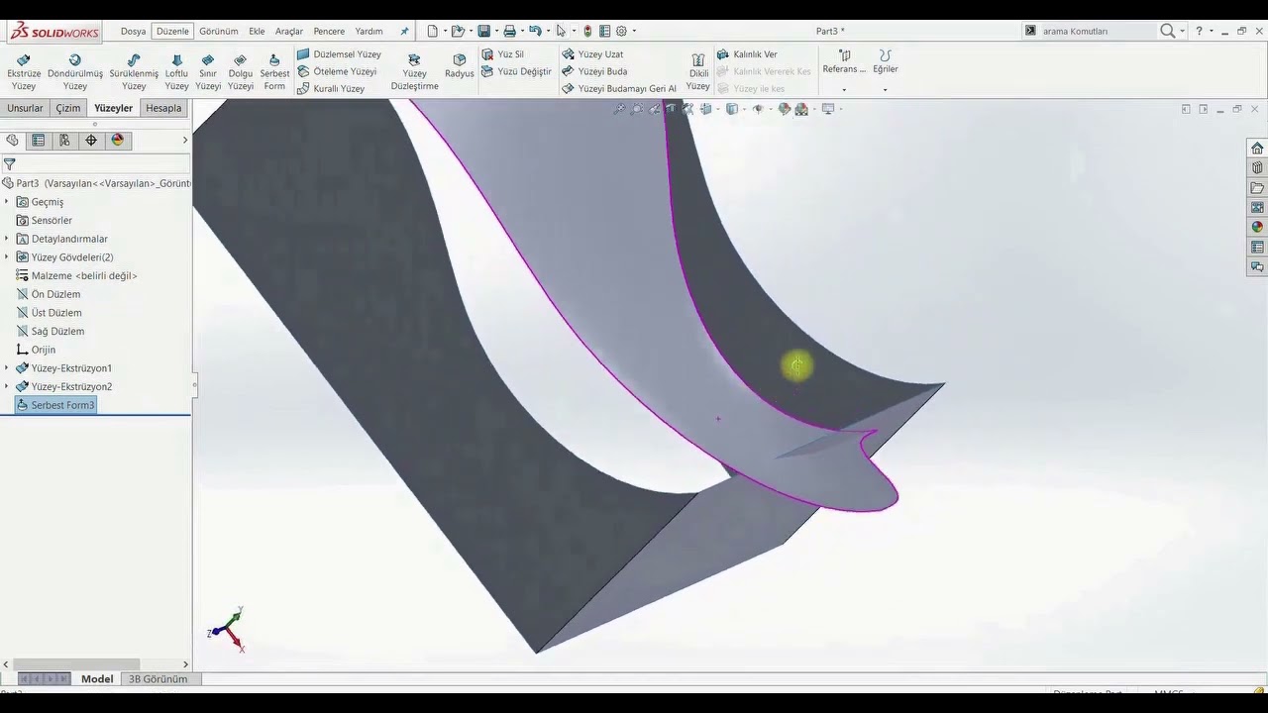Open the Pencere menu

329,31
